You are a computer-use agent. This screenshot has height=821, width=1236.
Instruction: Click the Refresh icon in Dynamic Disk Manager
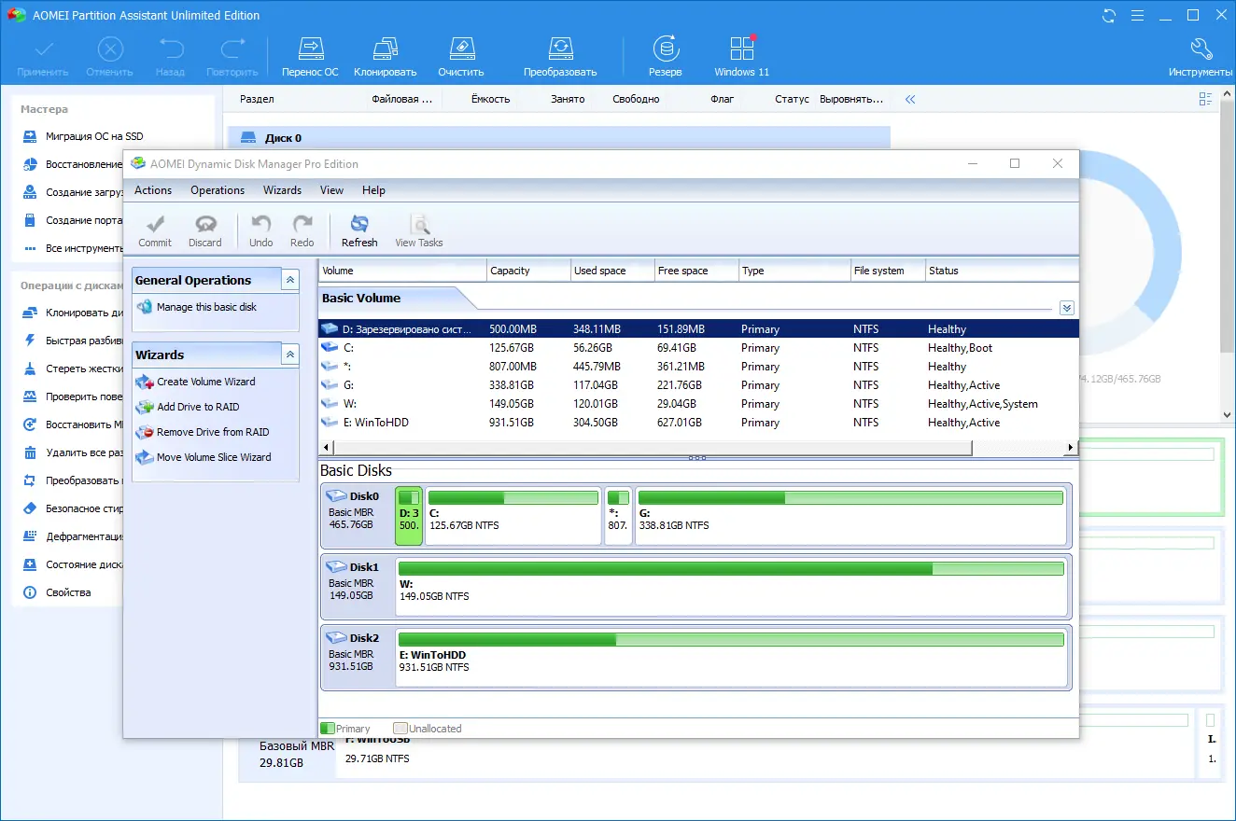pyautogui.click(x=359, y=225)
